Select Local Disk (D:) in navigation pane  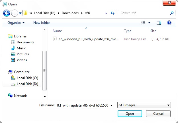[x=27, y=84]
